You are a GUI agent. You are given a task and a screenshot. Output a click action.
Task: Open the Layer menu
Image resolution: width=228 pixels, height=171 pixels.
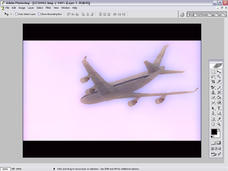pyautogui.click(x=31, y=8)
